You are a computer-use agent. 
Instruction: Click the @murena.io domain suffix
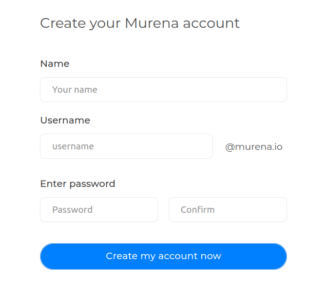coord(253,147)
